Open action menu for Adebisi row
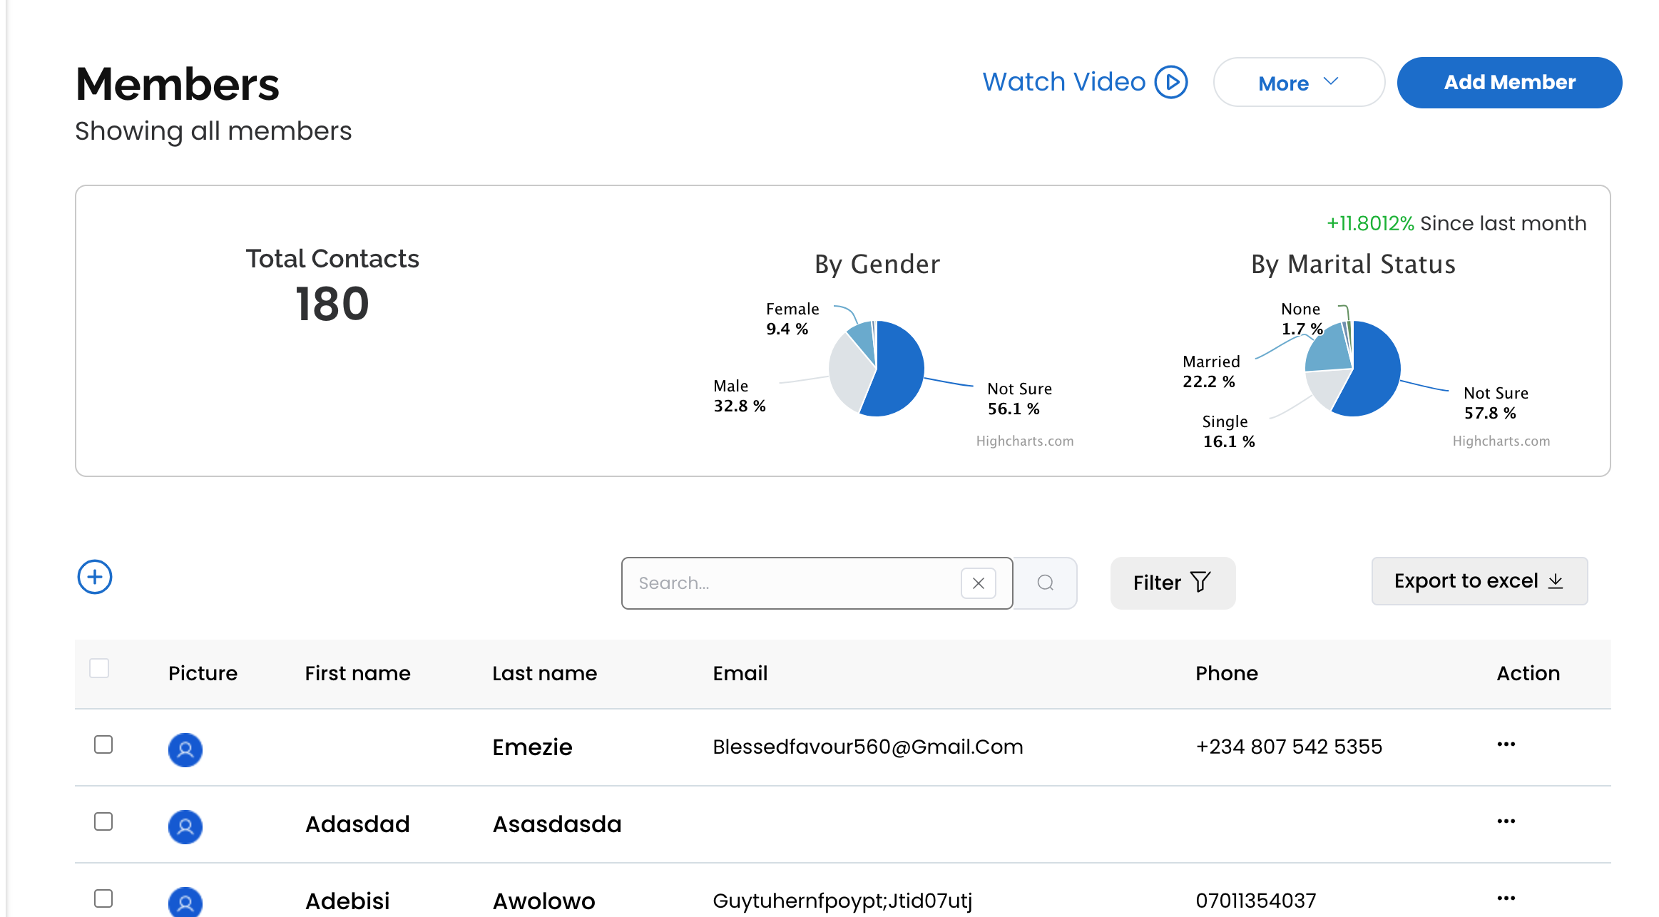This screenshot has width=1659, height=917. point(1506,898)
